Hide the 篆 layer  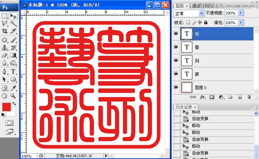pyautogui.click(x=176, y=74)
